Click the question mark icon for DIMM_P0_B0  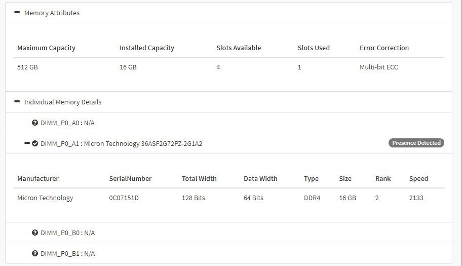click(35, 233)
